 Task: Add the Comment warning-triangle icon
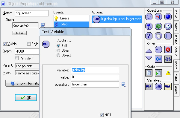(168, 73)
